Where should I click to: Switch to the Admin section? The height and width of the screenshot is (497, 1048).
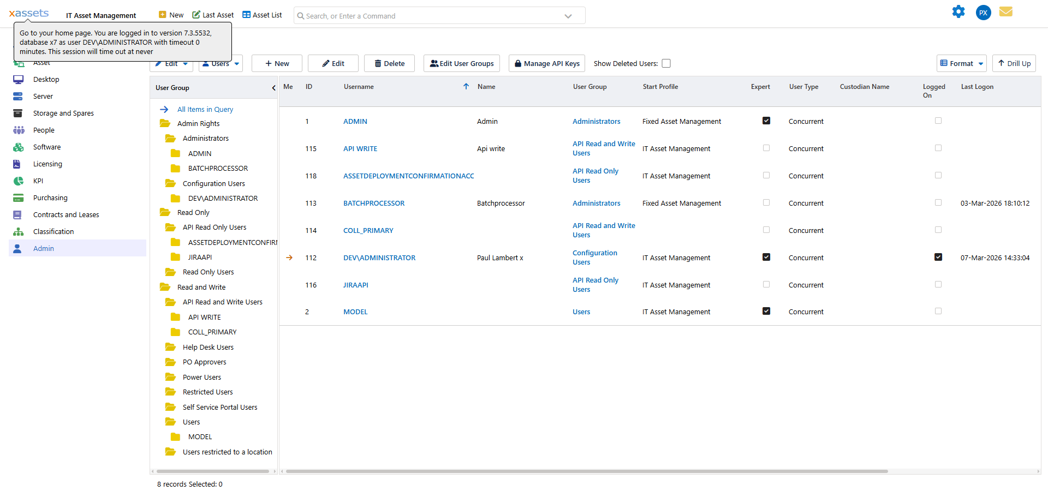point(43,248)
